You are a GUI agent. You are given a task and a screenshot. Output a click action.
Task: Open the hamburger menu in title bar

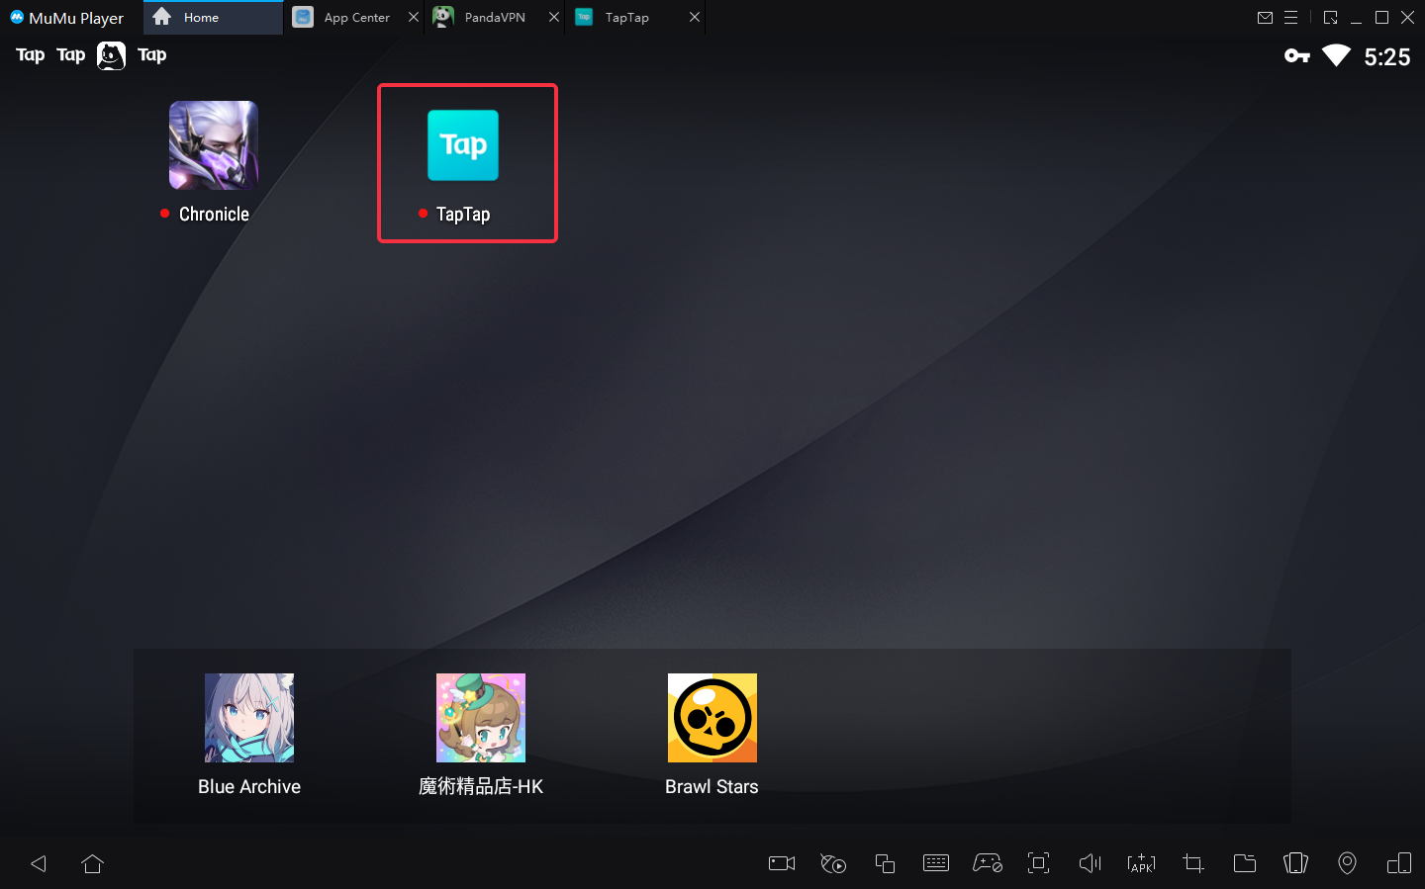click(x=1290, y=17)
